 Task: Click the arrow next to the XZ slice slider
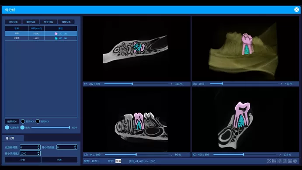(x=172, y=155)
